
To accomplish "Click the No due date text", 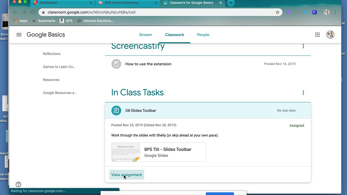I will pos(286,110).
